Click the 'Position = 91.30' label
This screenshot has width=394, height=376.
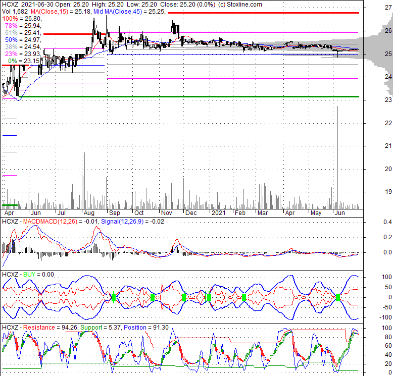tap(146, 328)
